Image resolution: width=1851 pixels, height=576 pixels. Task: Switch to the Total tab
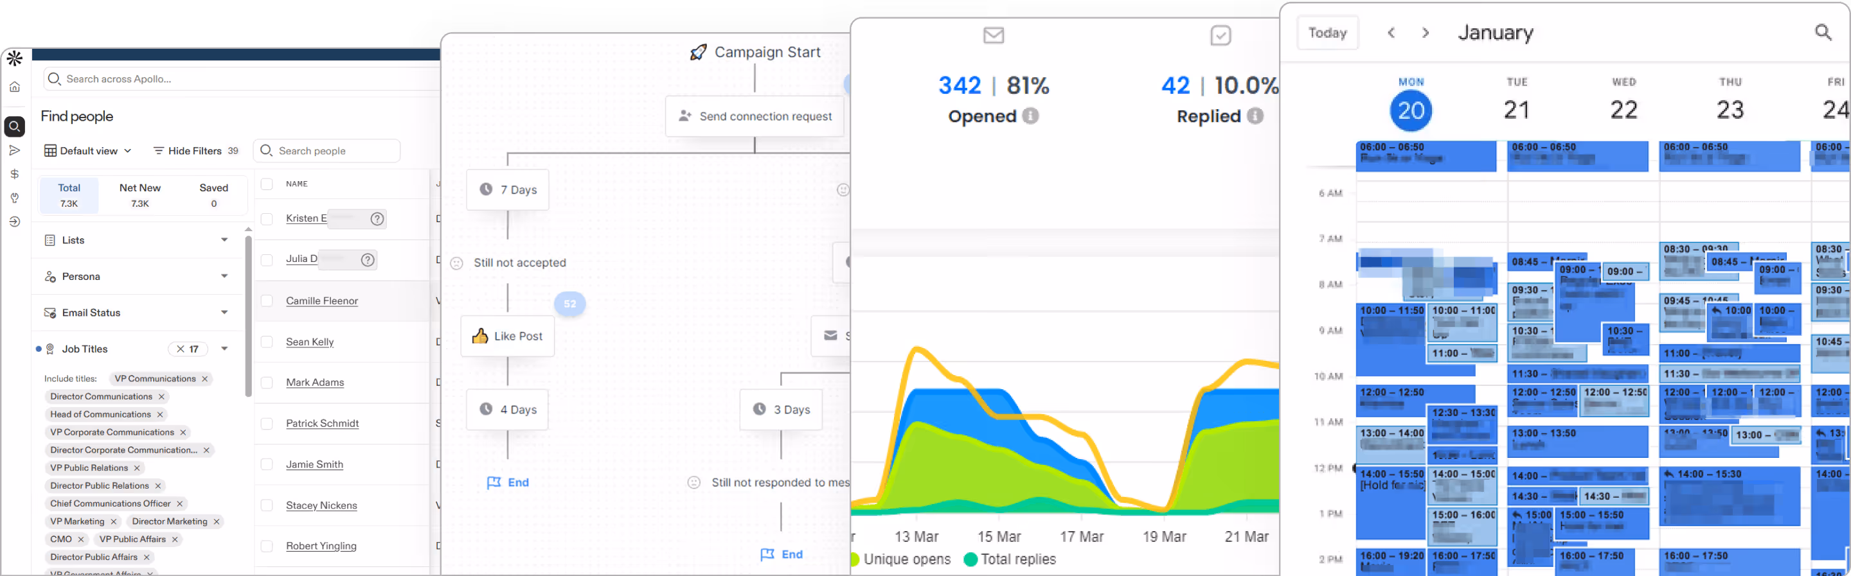[69, 195]
